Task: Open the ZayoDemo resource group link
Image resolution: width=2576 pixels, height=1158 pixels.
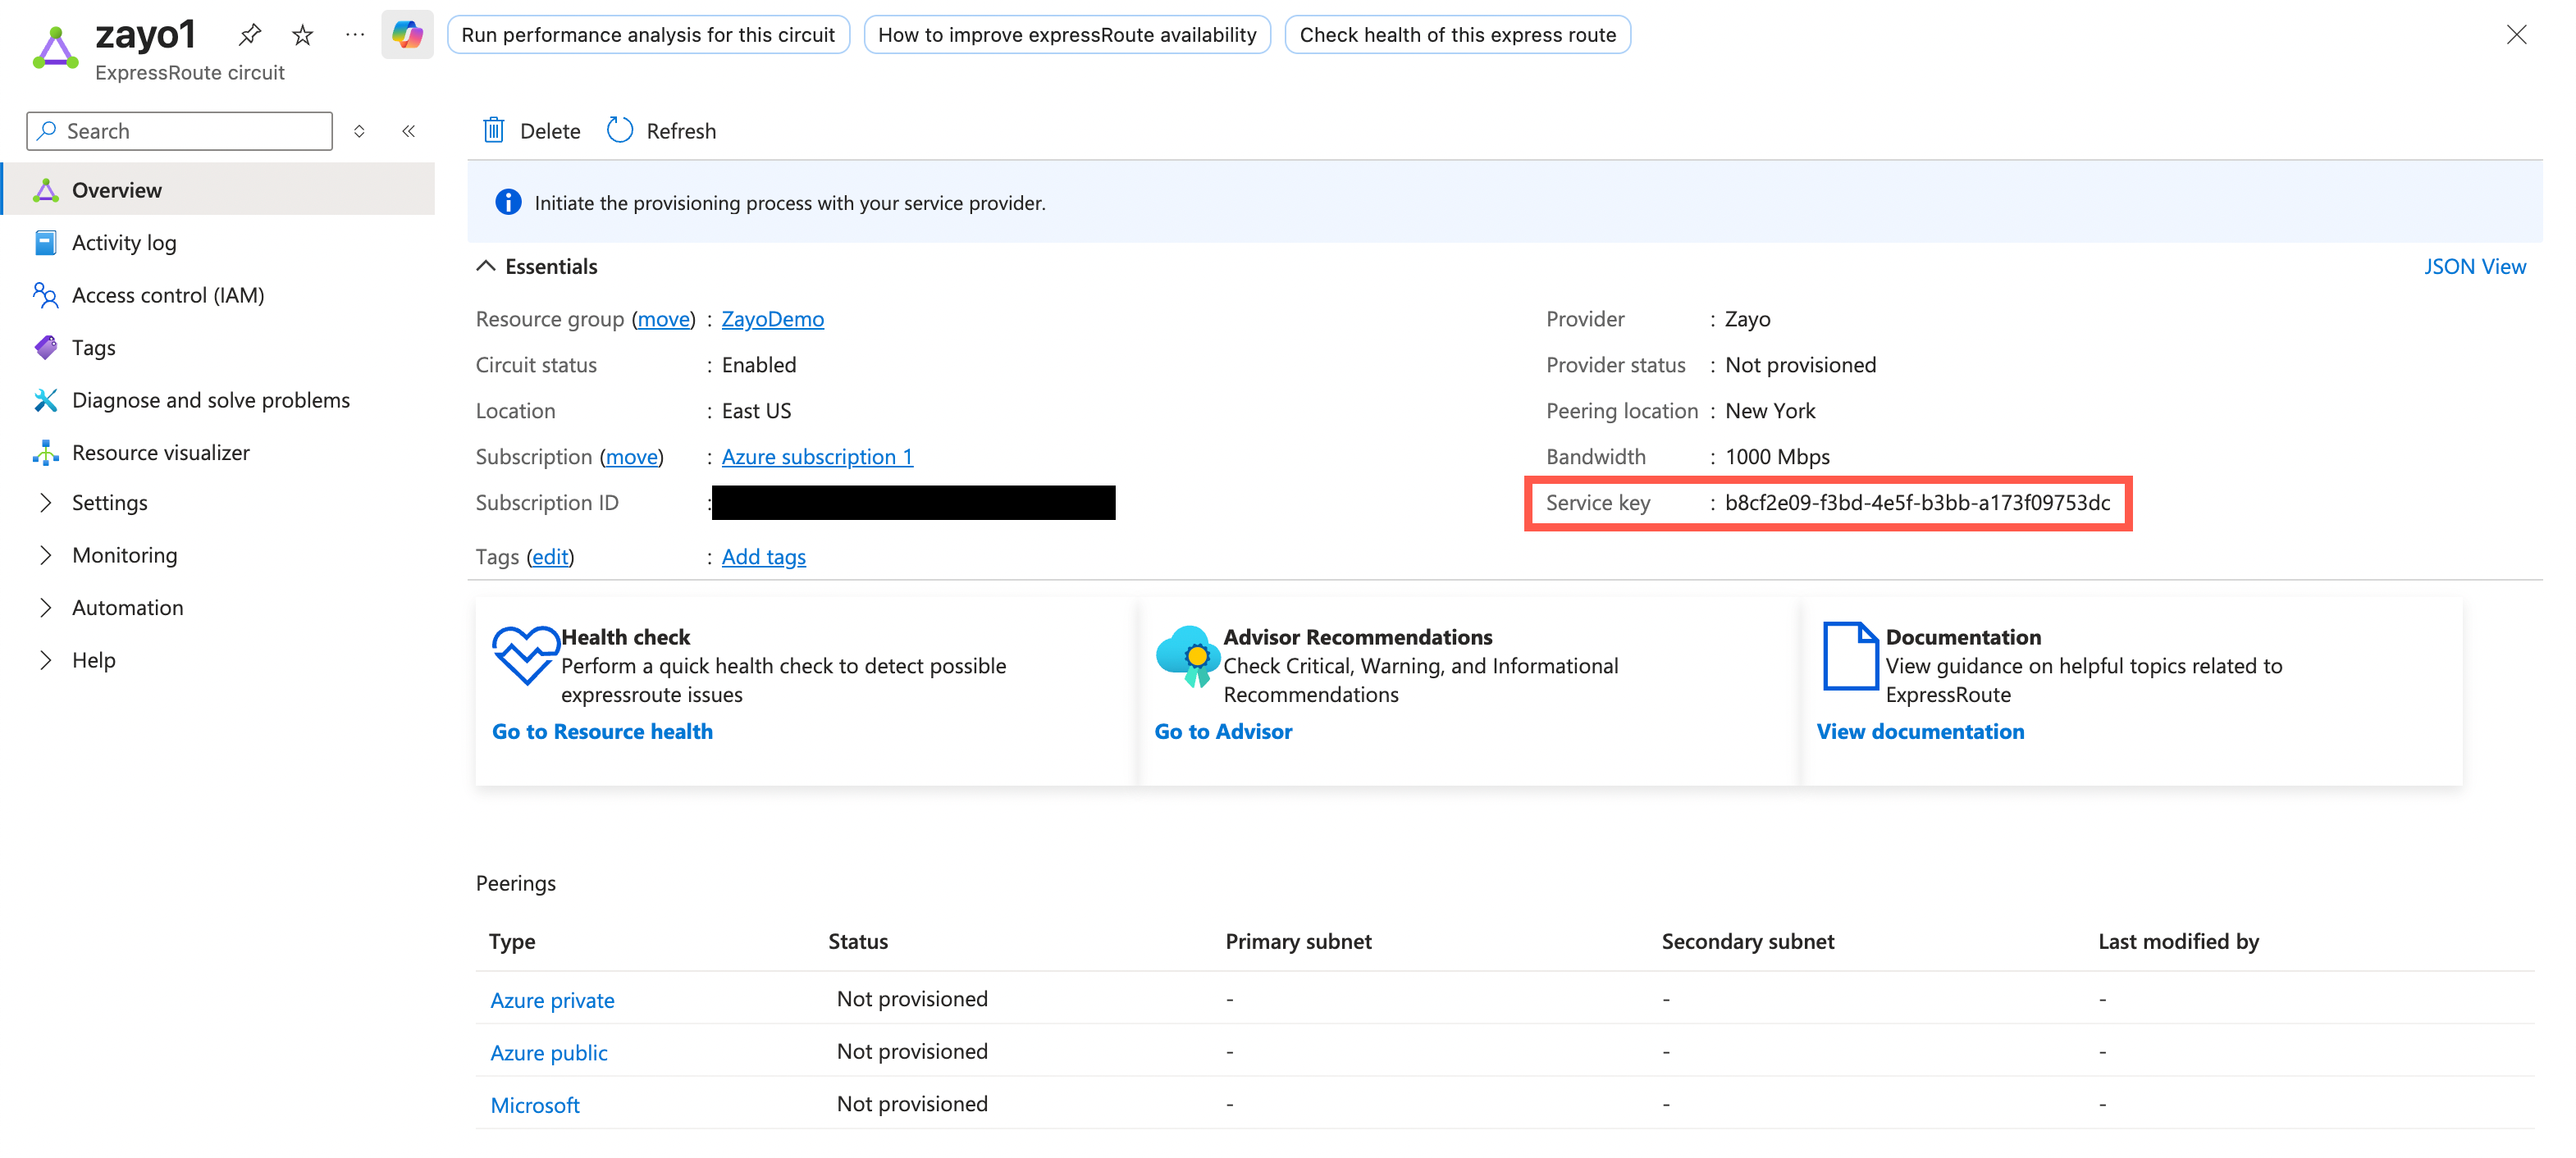Action: (772, 319)
